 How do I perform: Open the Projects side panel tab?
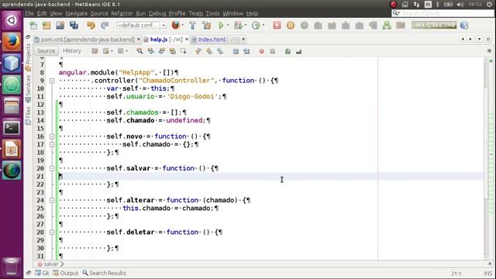click(28, 57)
